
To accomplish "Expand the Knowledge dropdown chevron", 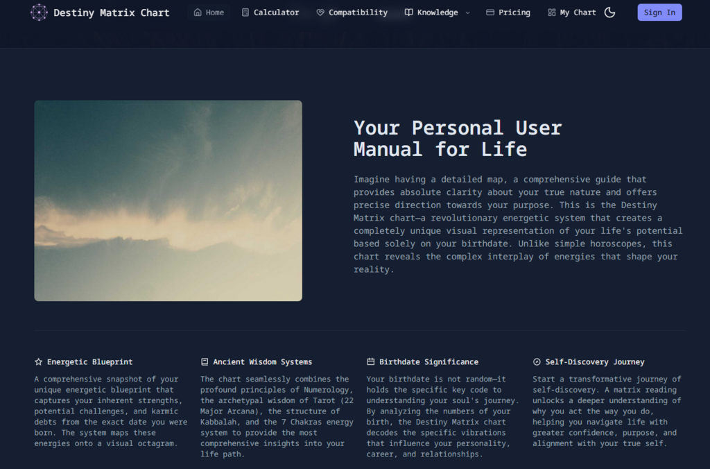I will click(468, 12).
